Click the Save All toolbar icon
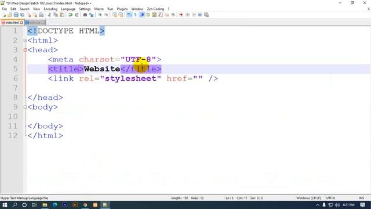Image resolution: width=371 pixels, height=209 pixels. point(22,15)
